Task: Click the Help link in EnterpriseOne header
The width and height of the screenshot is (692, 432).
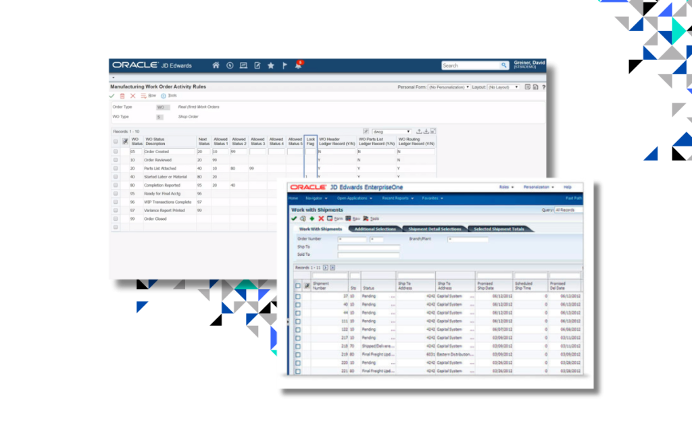Action: pyautogui.click(x=568, y=187)
